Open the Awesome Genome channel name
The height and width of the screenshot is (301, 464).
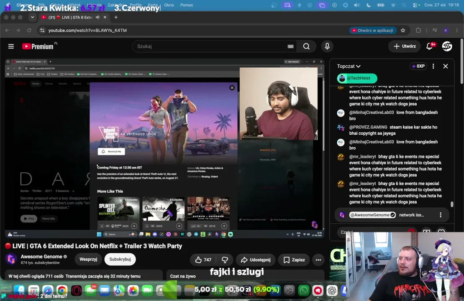pos(41,256)
